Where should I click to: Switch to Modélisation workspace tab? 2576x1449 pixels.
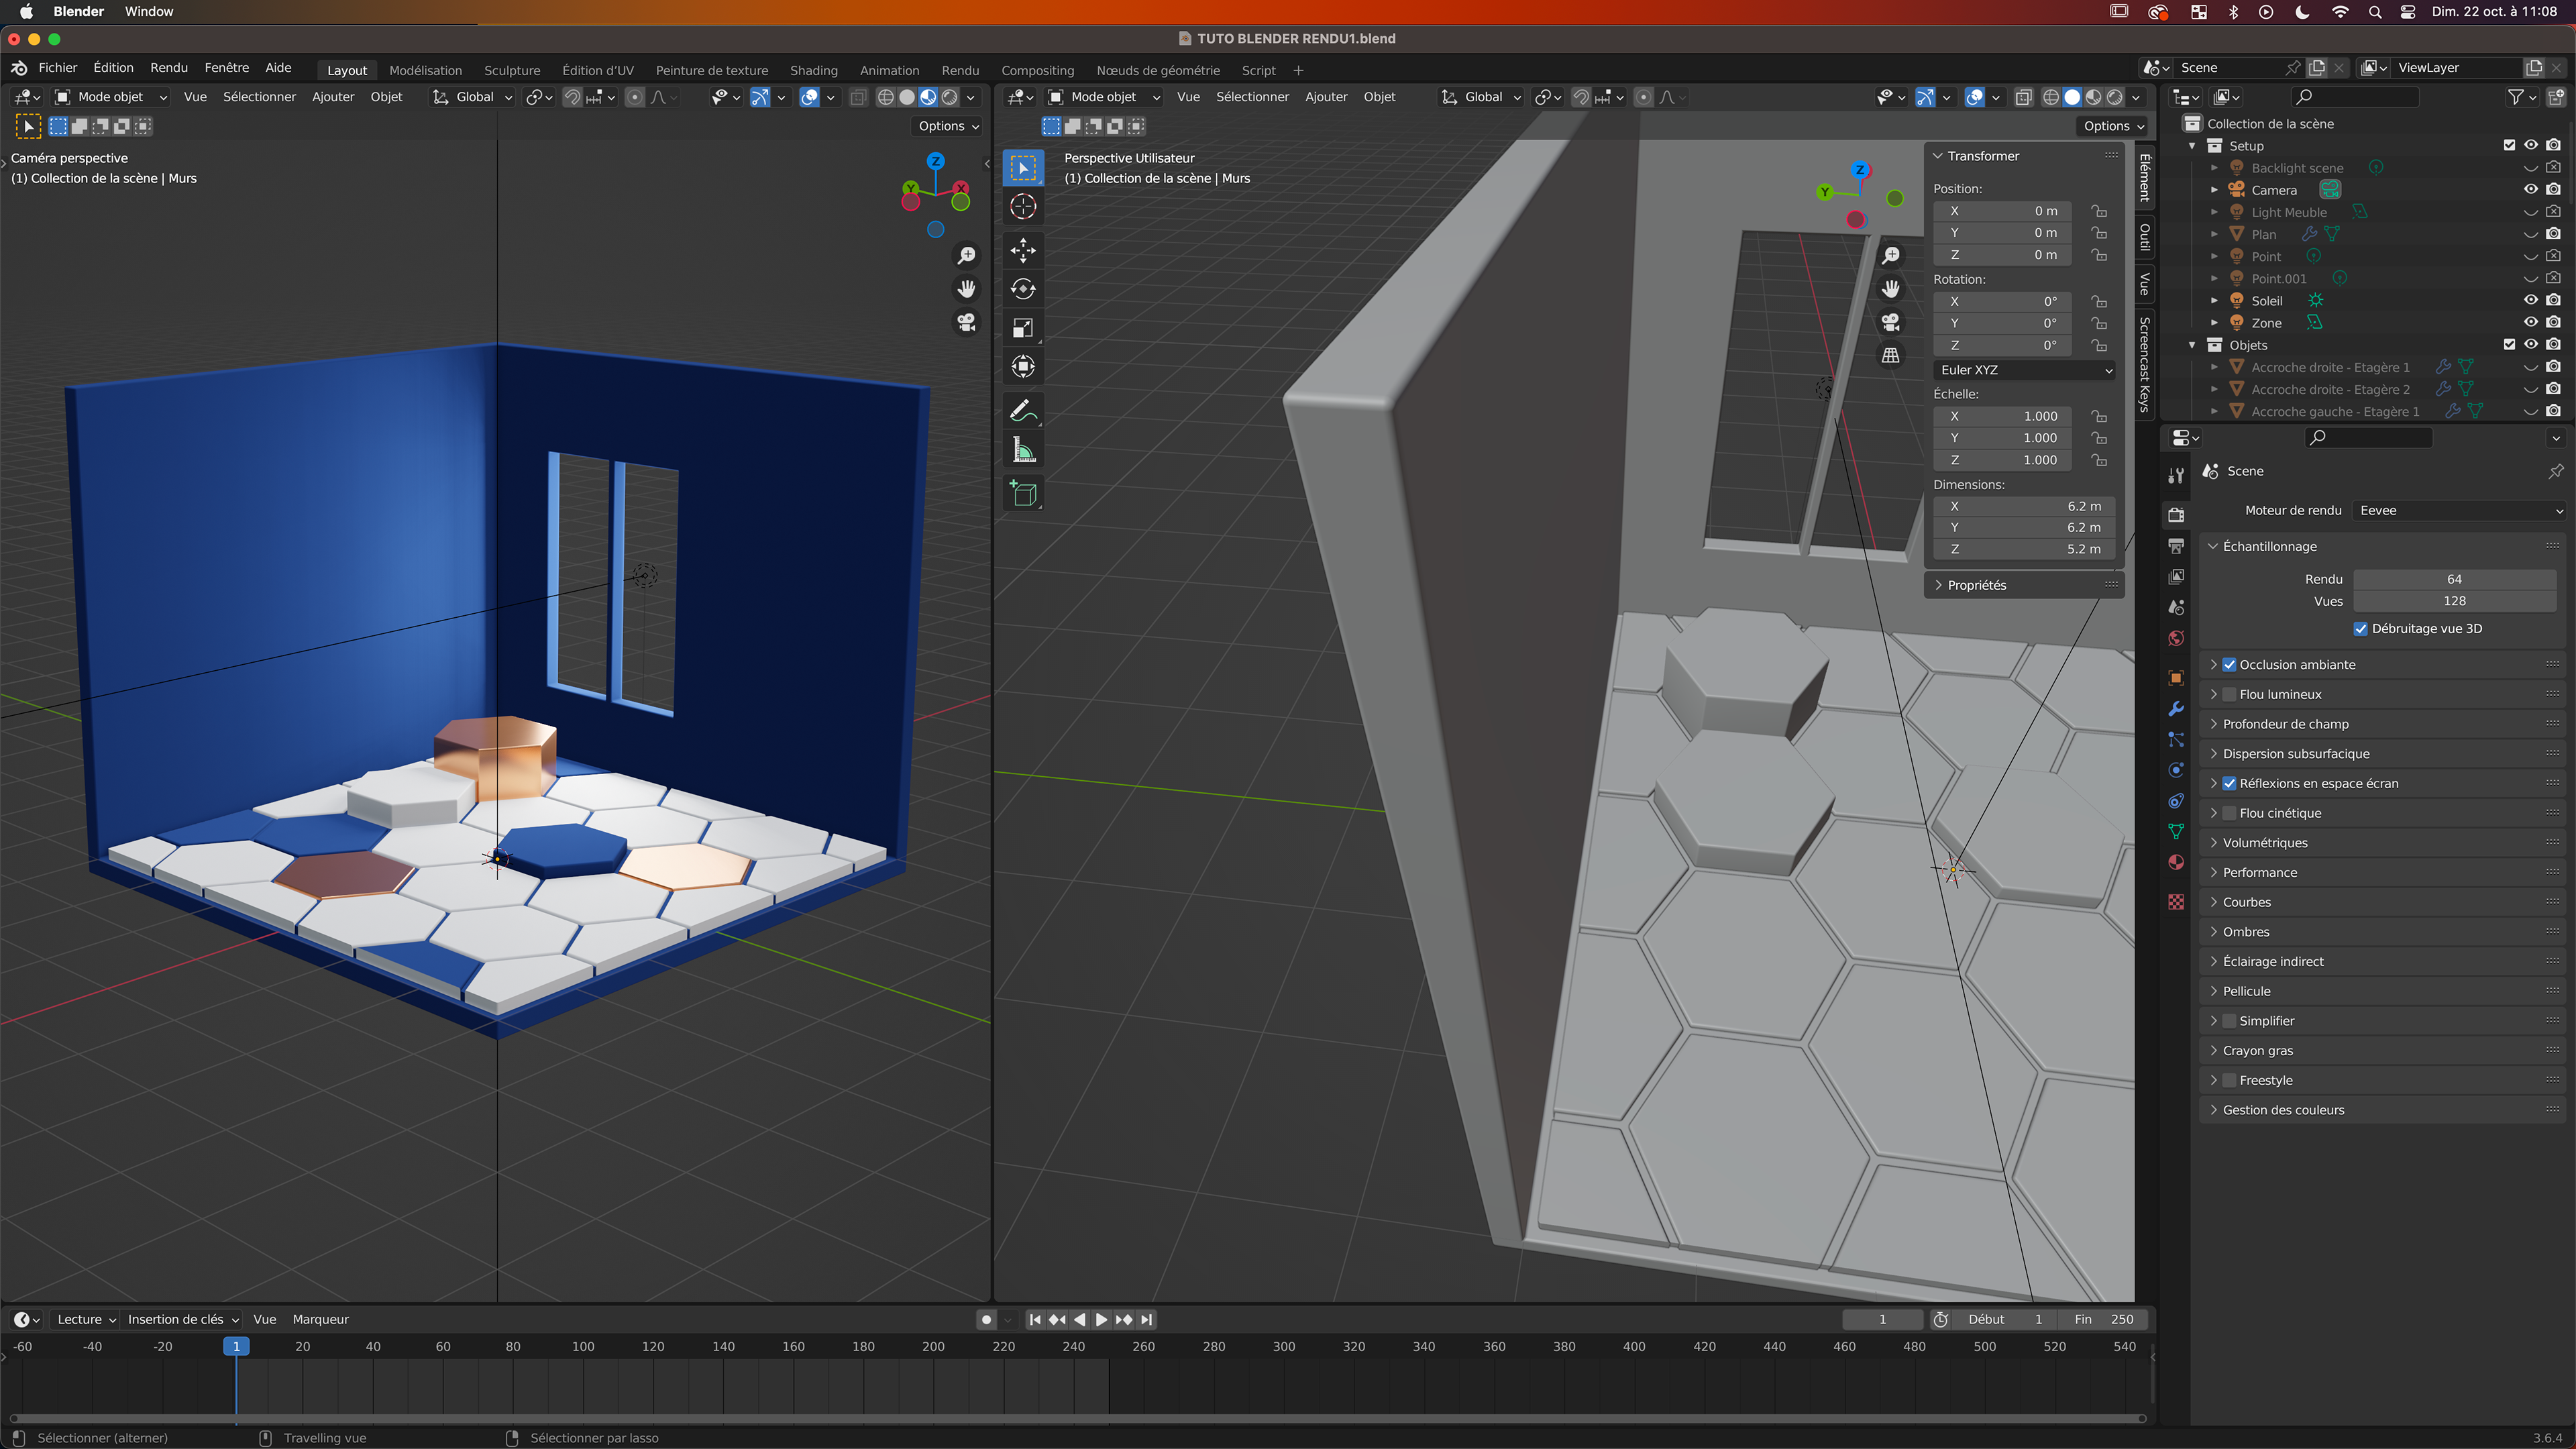pos(425,71)
